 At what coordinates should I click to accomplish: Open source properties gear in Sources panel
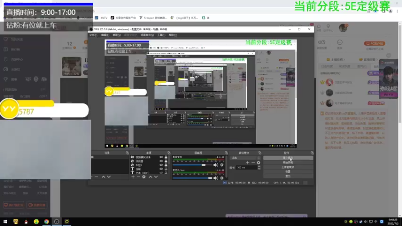pyautogui.click(x=144, y=177)
